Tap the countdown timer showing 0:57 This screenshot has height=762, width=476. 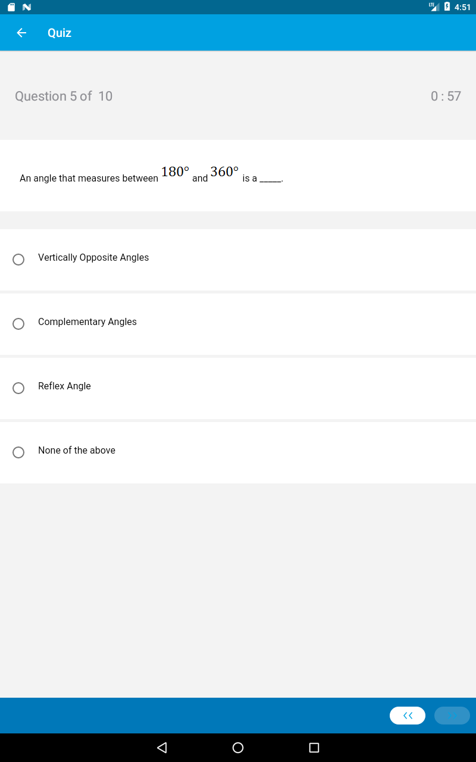click(446, 96)
